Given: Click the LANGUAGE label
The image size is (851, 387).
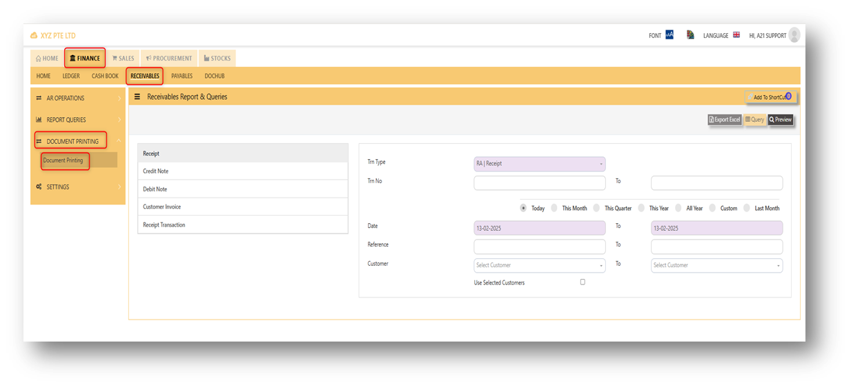Looking at the screenshot, I should point(716,36).
